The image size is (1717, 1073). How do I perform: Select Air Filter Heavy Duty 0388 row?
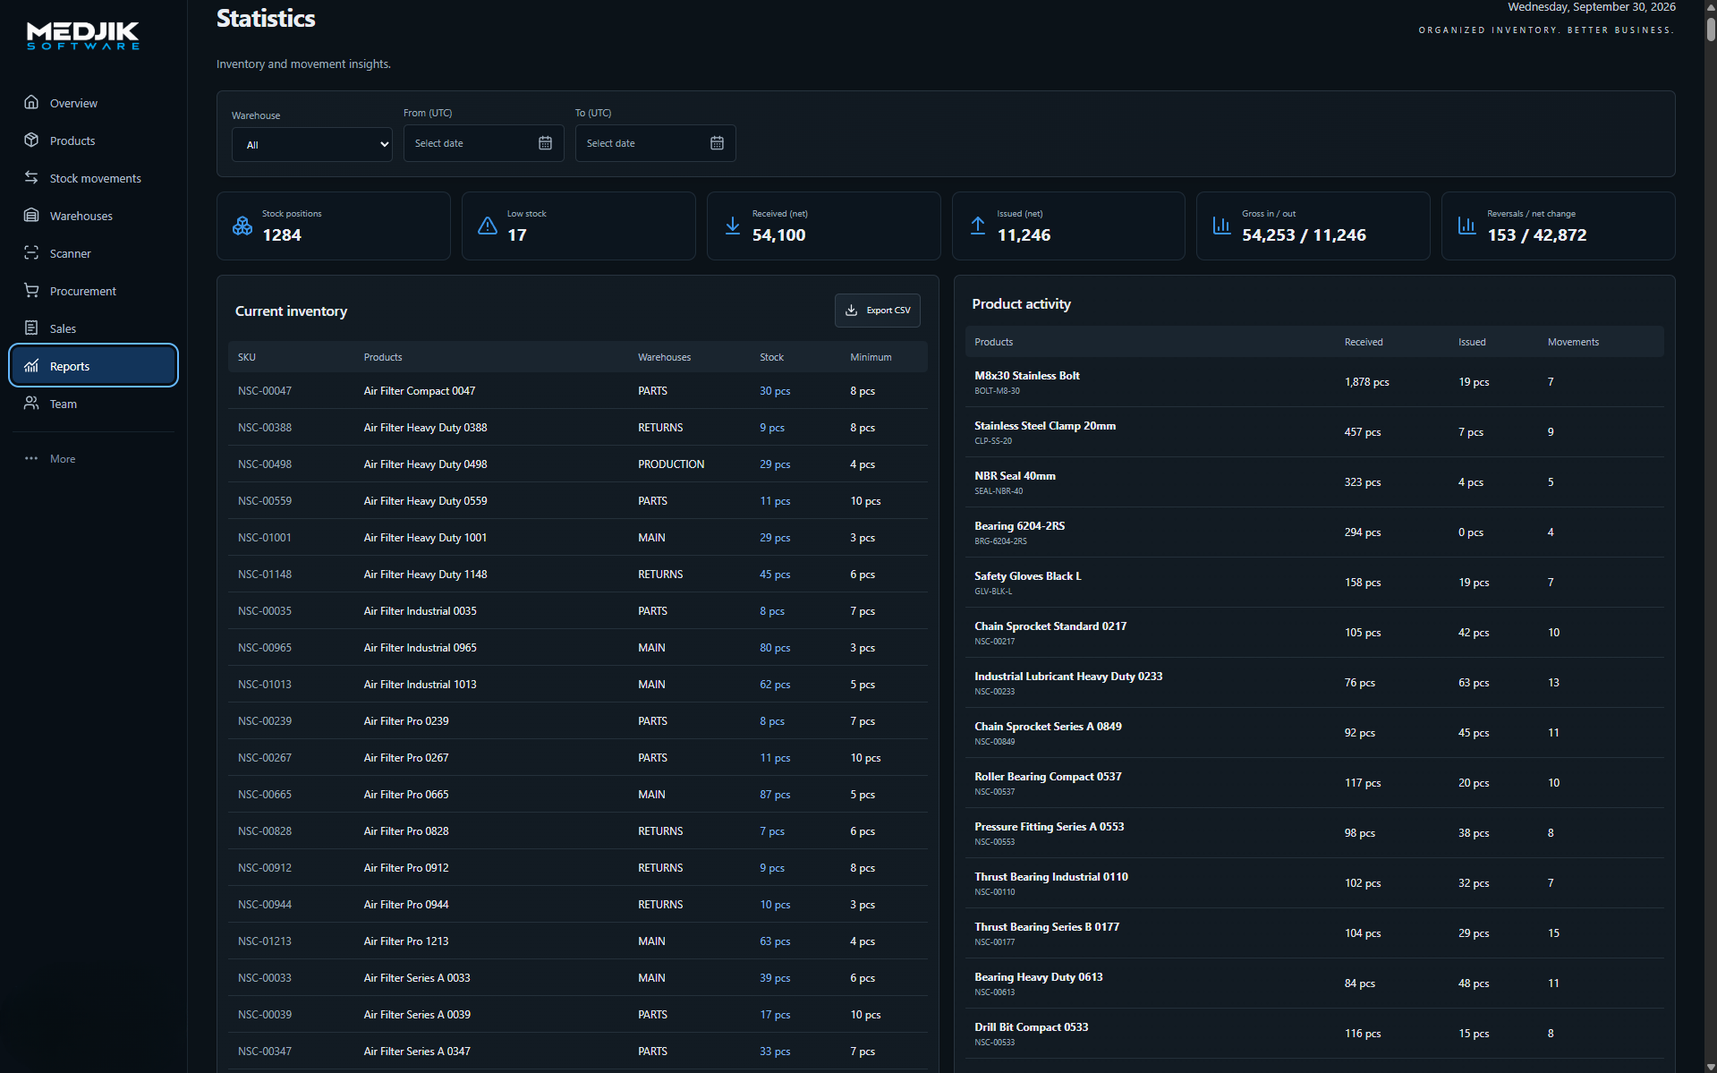[578, 428]
